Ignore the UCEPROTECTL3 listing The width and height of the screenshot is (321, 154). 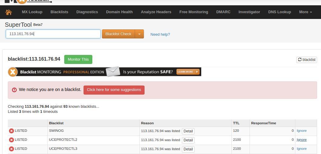tap(302, 149)
